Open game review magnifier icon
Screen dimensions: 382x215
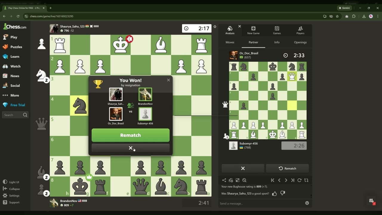click(x=244, y=180)
